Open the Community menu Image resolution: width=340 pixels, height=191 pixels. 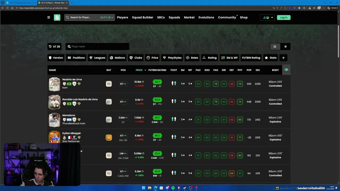(227, 18)
